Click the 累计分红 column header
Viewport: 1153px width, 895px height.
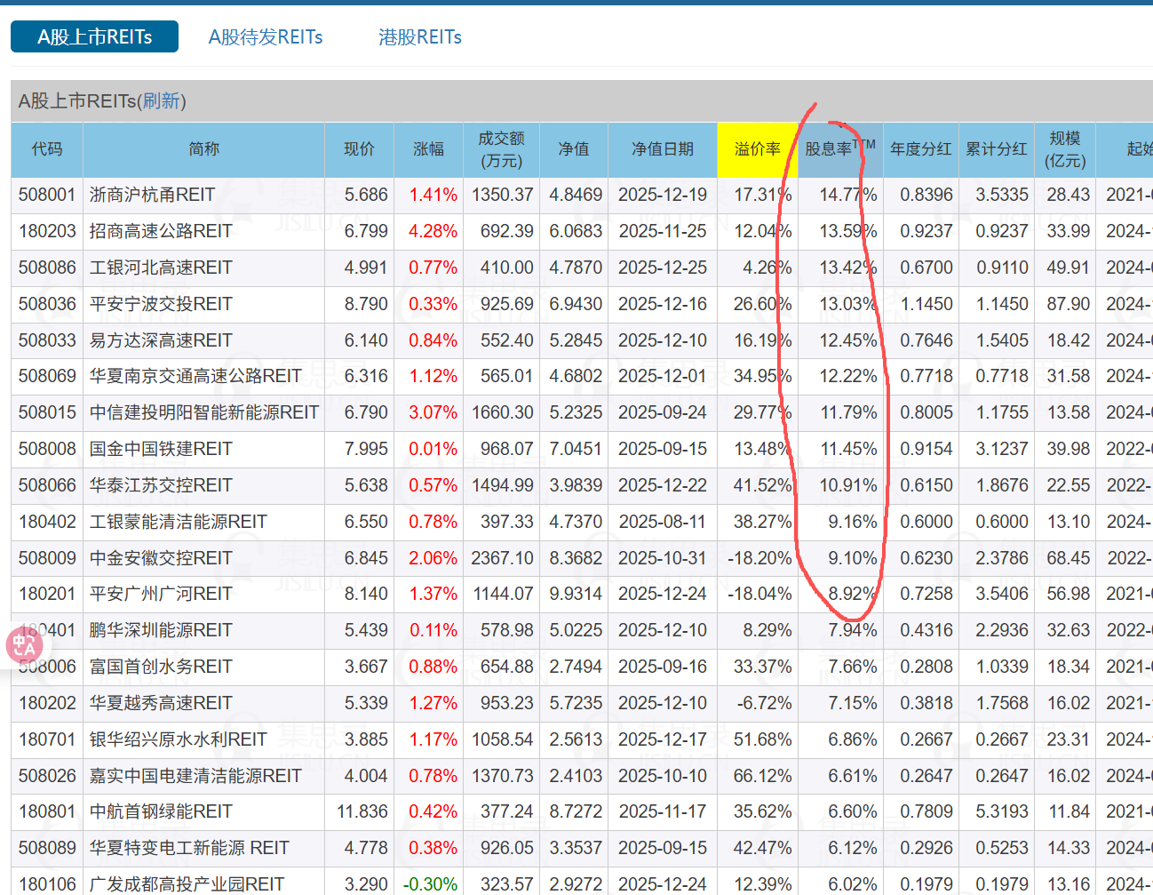(996, 149)
